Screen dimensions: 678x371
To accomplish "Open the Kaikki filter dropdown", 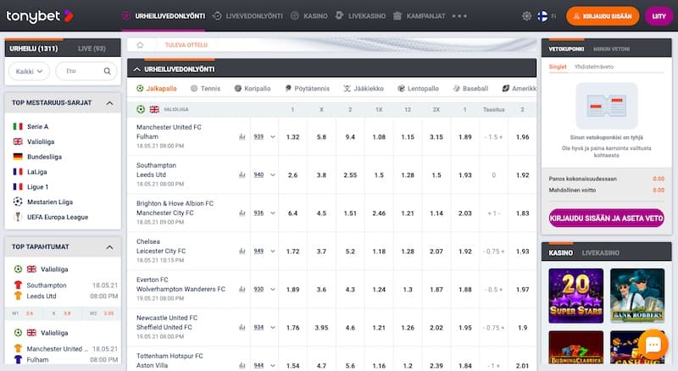I will [29, 71].
